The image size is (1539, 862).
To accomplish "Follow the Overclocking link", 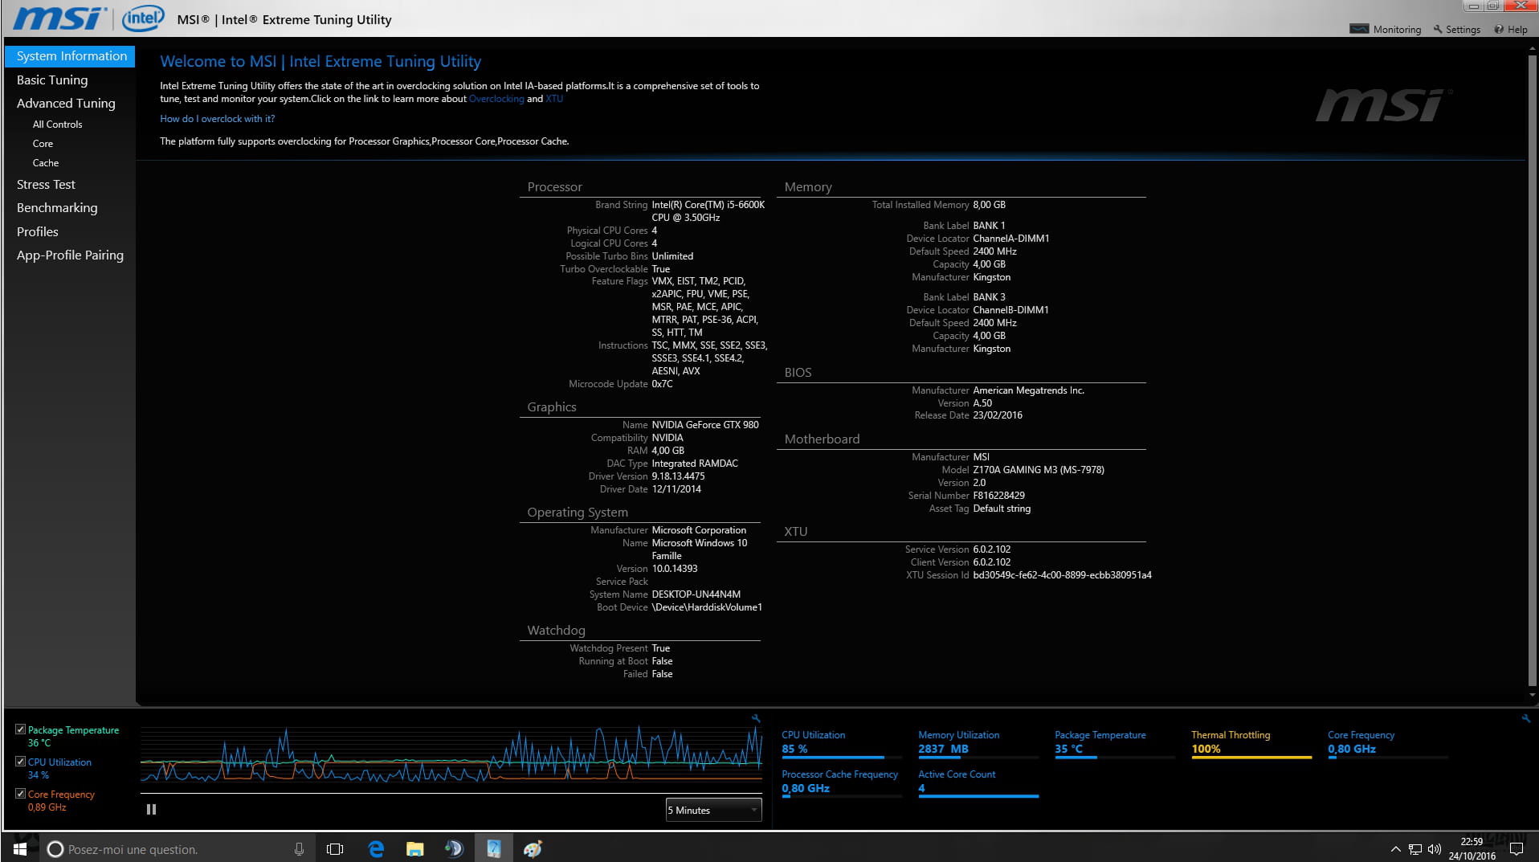I will point(496,99).
